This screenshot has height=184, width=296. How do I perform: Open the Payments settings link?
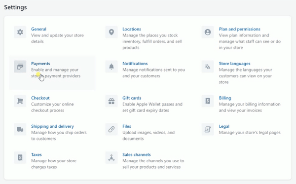[40, 64]
